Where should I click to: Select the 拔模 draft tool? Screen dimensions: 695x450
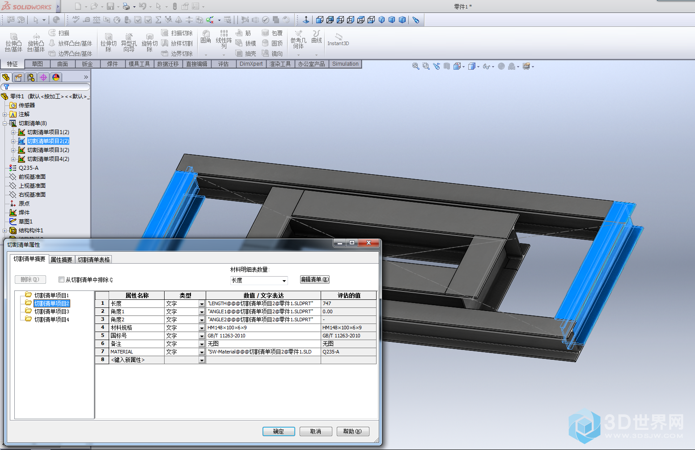[x=246, y=43]
